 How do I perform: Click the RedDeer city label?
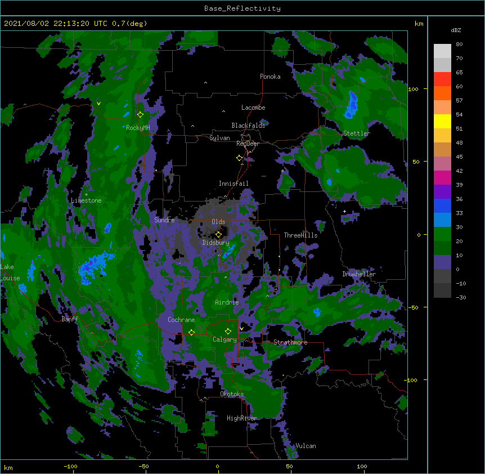click(x=248, y=144)
